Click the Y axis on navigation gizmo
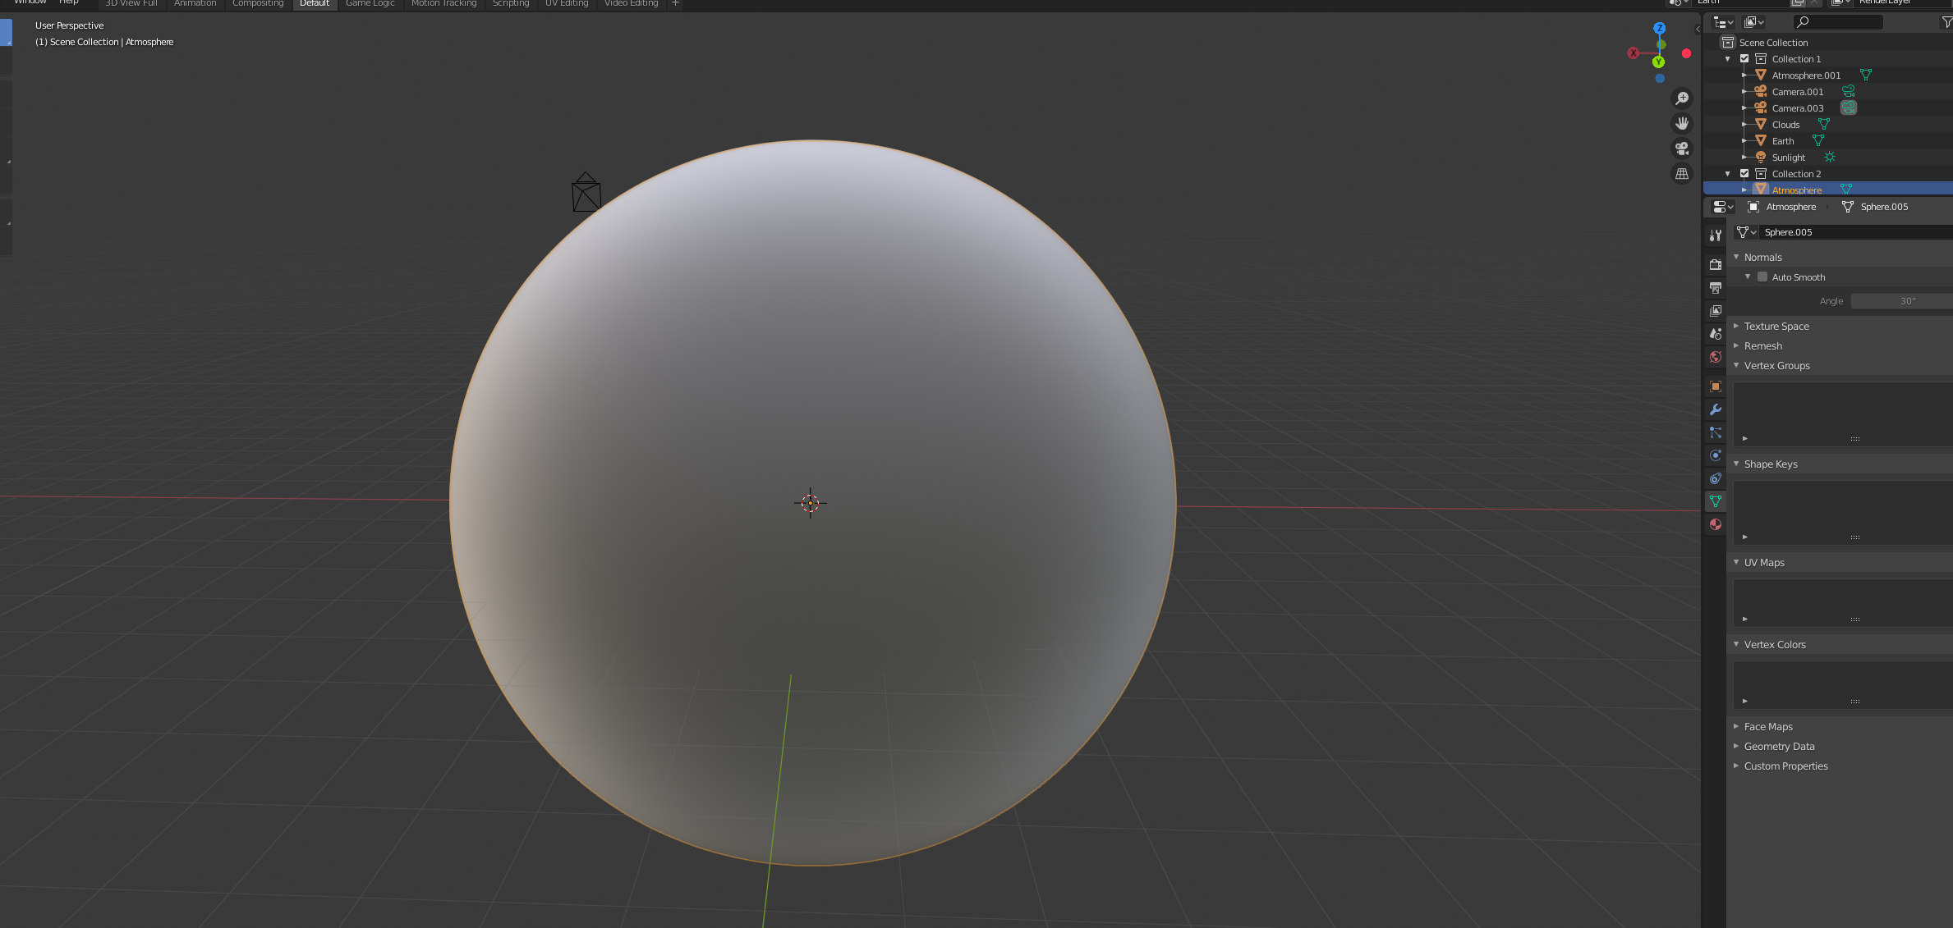1953x928 pixels. (1658, 62)
